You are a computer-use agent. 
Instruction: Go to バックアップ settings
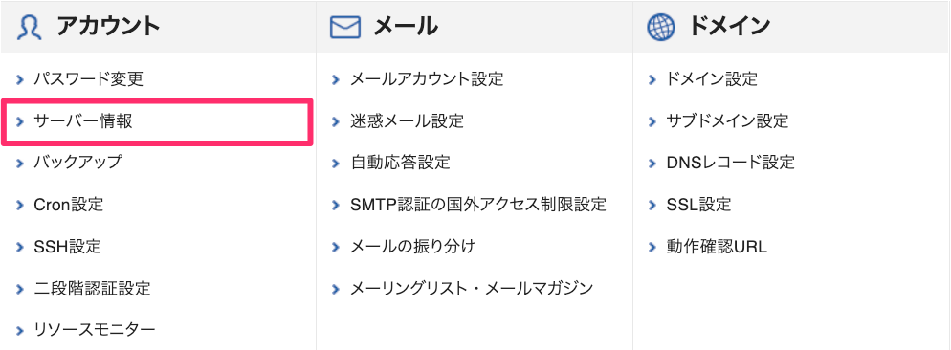[77, 163]
